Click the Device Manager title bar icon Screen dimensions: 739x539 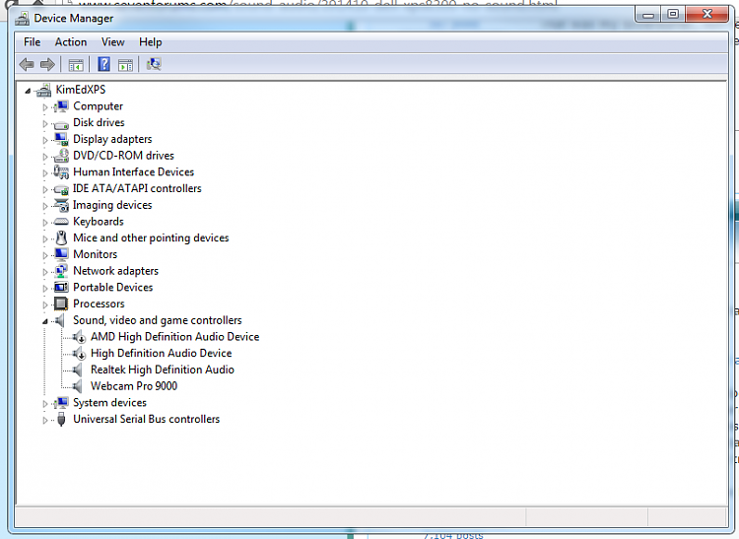point(22,19)
